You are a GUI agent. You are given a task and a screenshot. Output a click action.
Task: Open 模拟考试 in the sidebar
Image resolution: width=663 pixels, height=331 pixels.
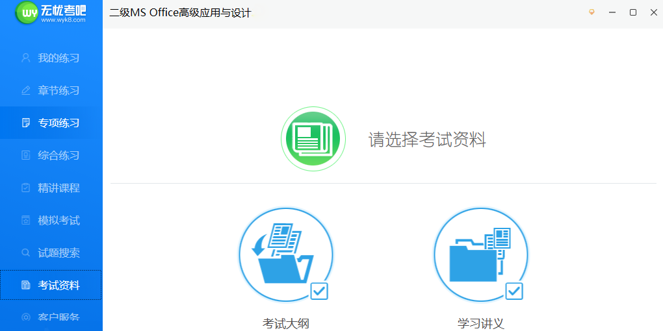51,221
